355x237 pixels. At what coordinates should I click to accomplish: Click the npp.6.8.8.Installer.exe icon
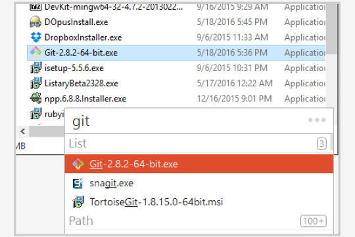pos(35,99)
